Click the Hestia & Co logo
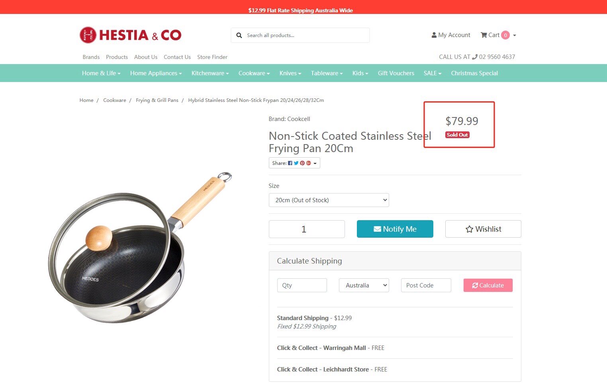Image resolution: width=607 pixels, height=385 pixels. click(x=131, y=35)
